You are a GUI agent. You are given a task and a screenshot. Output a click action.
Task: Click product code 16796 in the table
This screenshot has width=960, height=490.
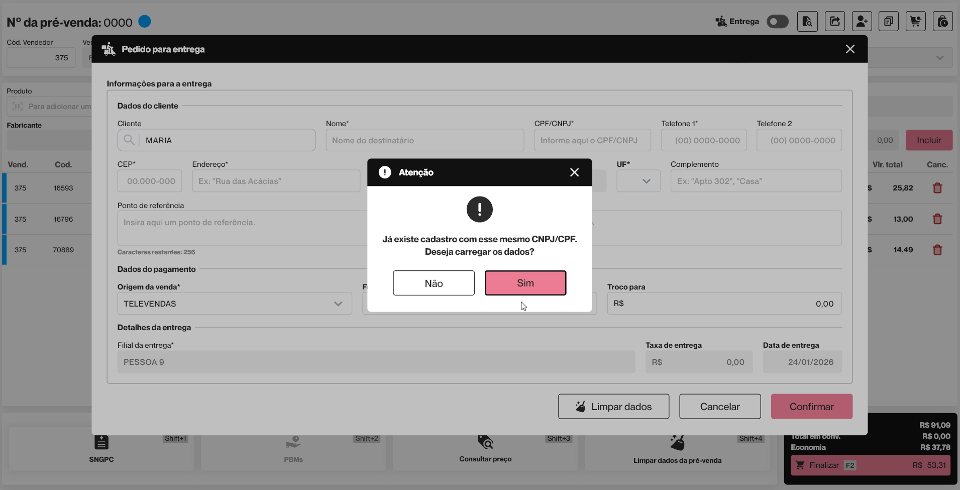coord(63,219)
